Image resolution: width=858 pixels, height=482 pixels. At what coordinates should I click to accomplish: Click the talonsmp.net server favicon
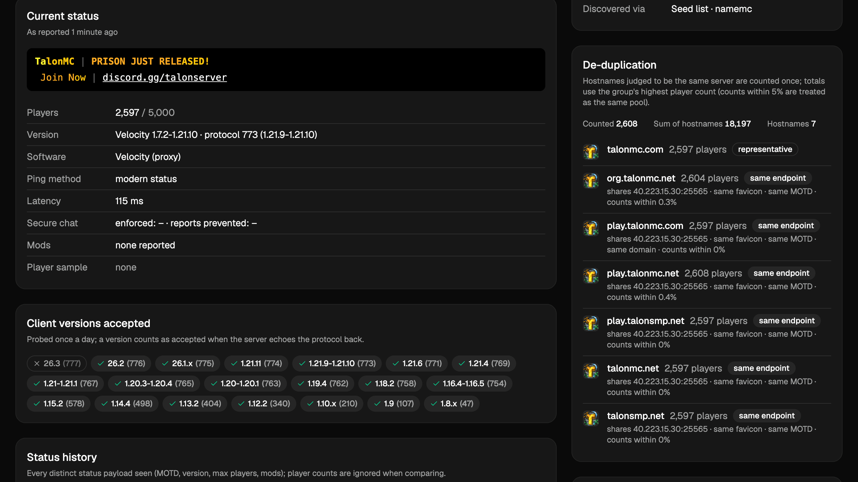(x=591, y=418)
